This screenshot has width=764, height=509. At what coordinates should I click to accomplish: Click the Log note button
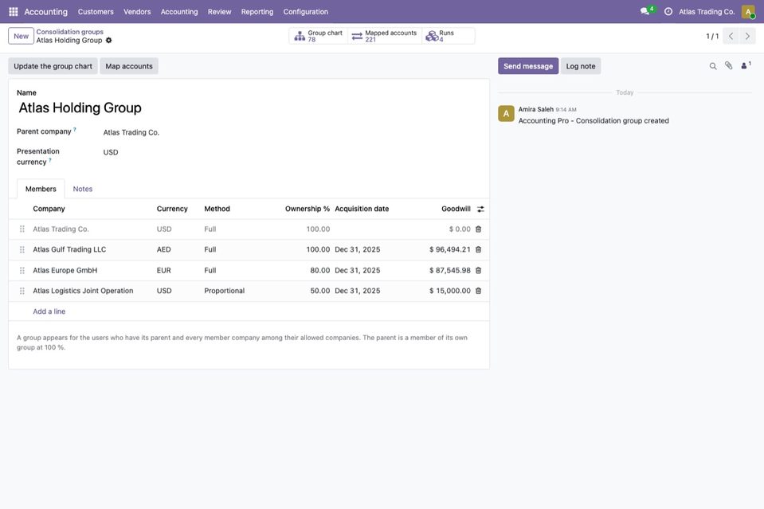point(580,66)
